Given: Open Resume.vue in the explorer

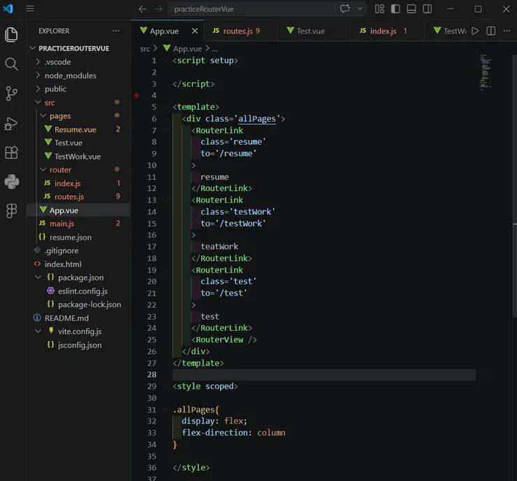Looking at the screenshot, I should 75,129.
